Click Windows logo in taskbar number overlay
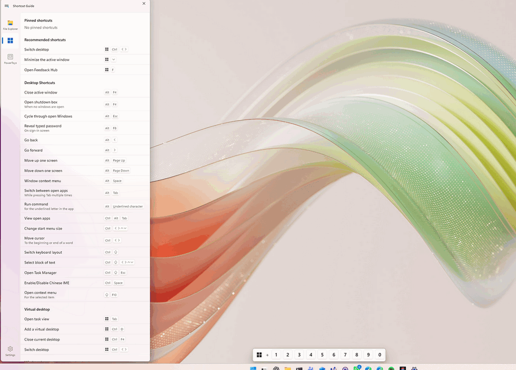The height and width of the screenshot is (370, 516). click(259, 355)
